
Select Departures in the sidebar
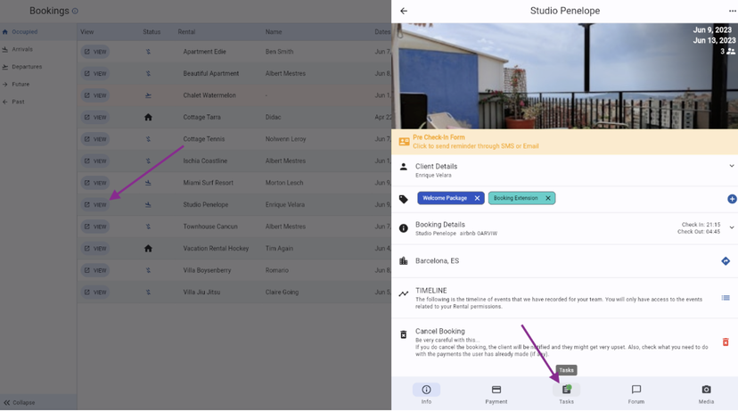click(27, 67)
